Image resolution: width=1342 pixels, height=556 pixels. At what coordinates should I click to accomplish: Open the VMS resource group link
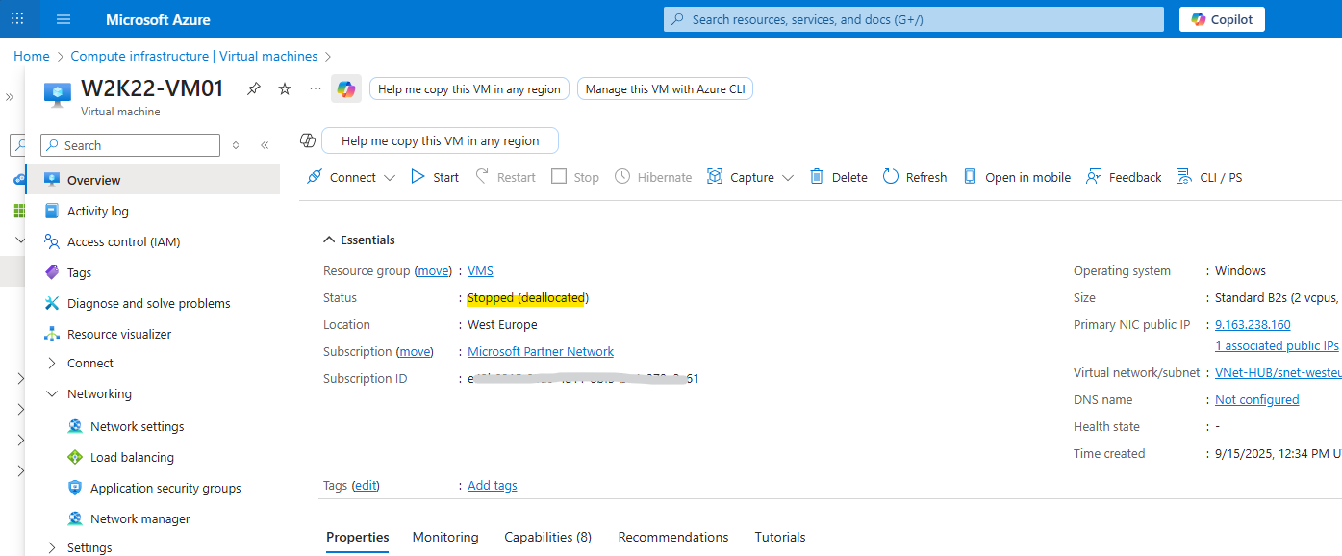tap(480, 271)
